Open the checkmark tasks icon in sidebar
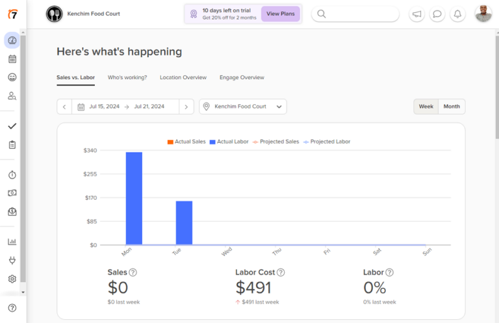 click(12, 126)
